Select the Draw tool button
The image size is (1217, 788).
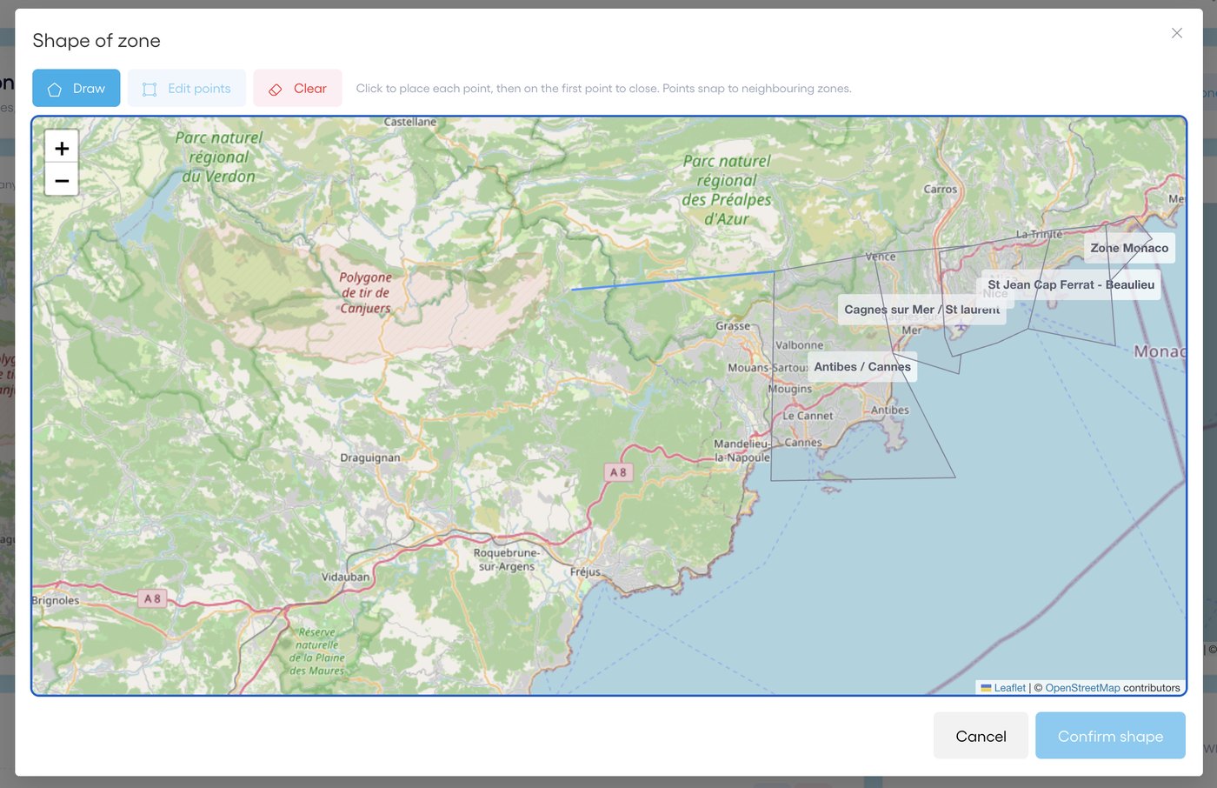[76, 88]
